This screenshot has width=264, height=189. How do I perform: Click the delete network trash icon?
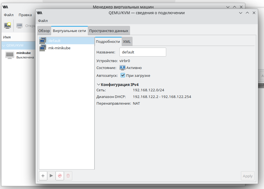[68, 176]
